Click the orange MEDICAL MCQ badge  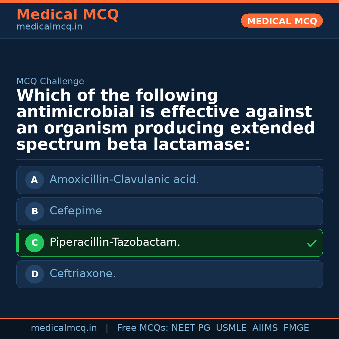(x=282, y=21)
